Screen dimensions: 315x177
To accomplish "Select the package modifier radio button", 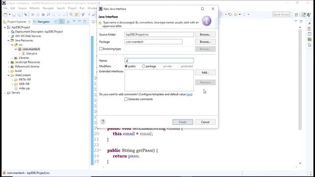I will 143,66.
